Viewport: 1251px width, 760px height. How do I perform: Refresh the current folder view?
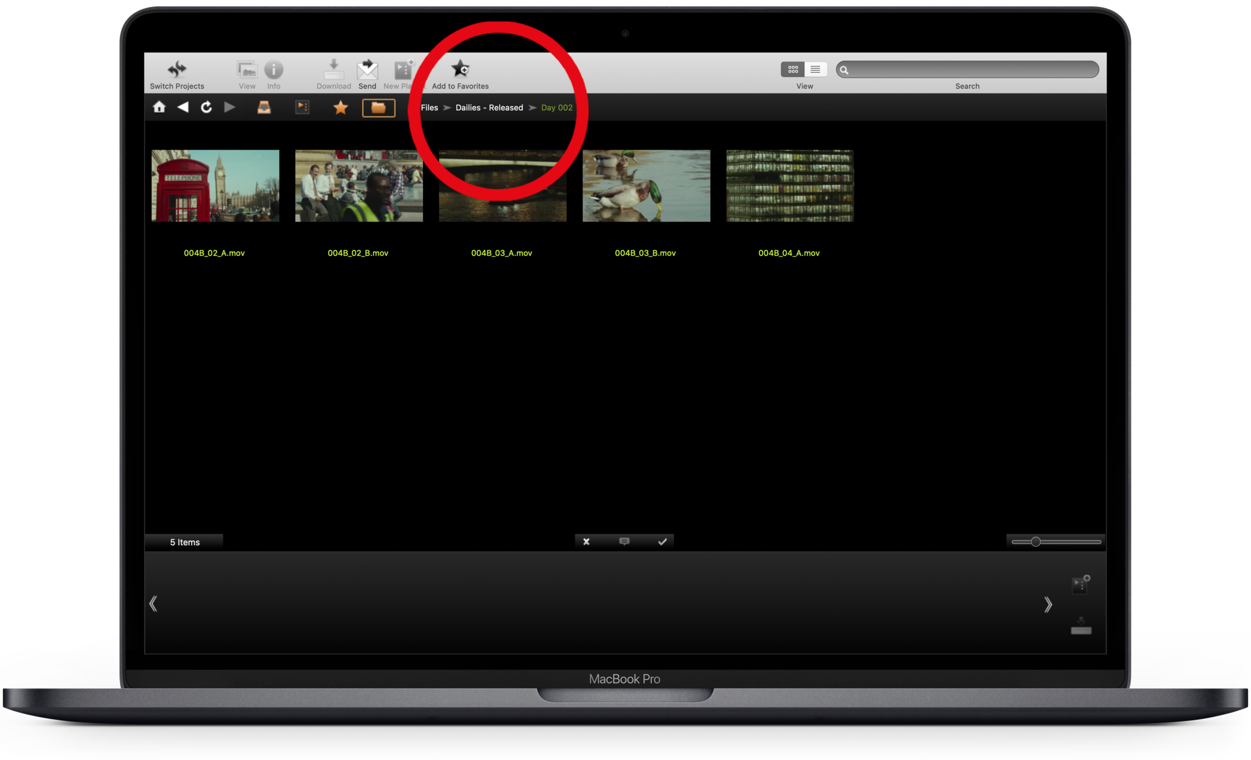(206, 107)
